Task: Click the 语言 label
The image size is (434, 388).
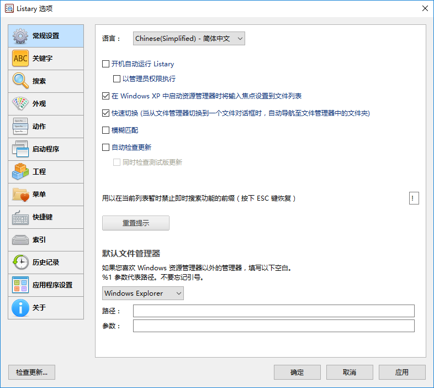Action: click(112, 39)
